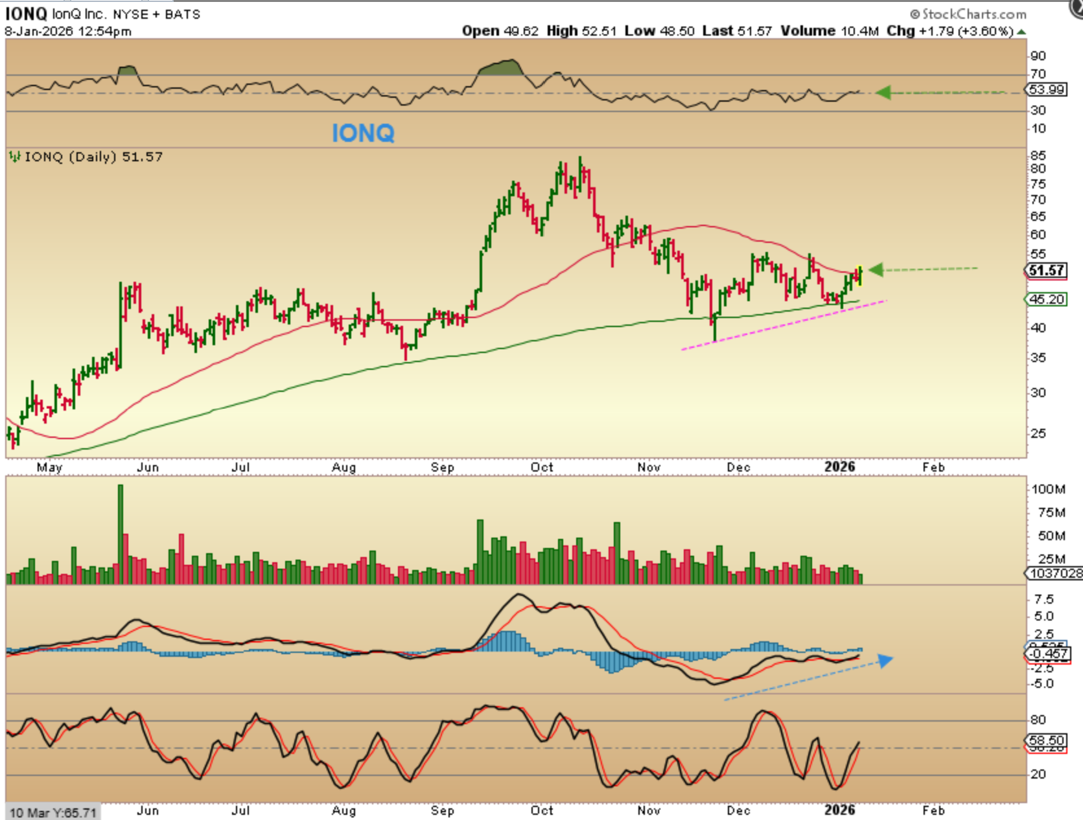Click the Nov label on the bottom stochastic date axis
Screen dimensions: 1083x820
pyautogui.click(x=649, y=810)
